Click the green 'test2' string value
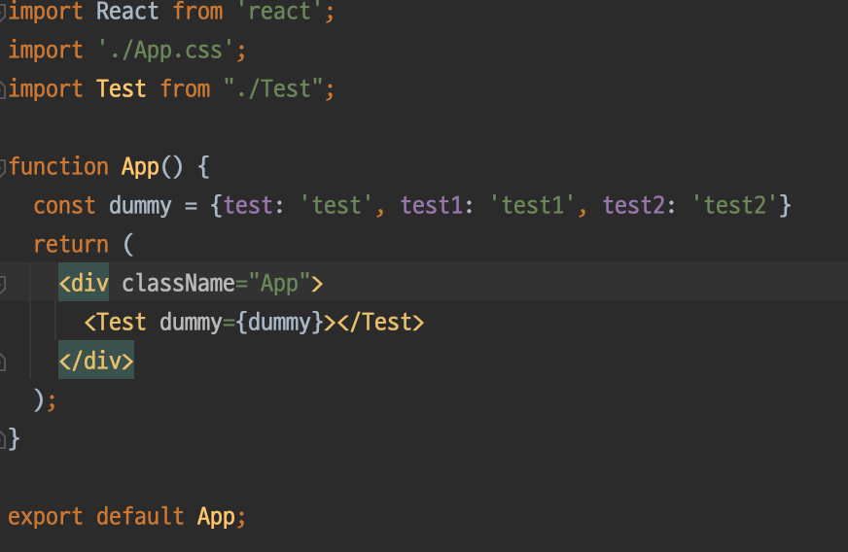Viewport: 848px width, 552px height. [x=734, y=206]
